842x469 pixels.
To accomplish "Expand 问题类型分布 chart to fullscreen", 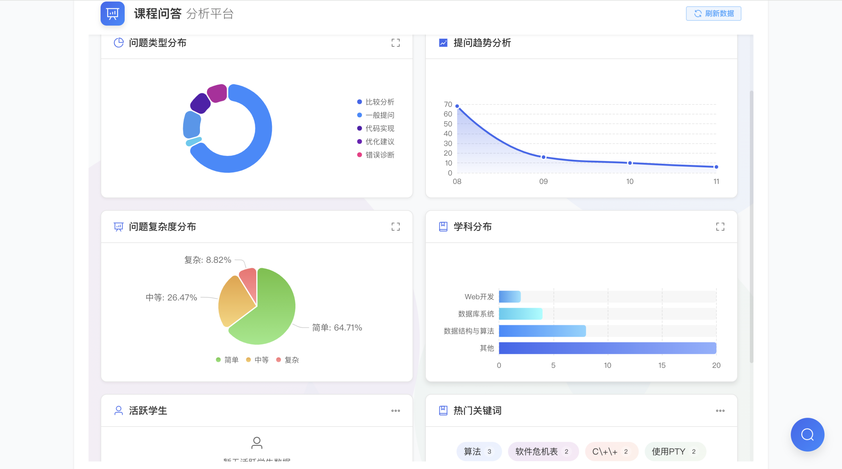I will (x=395, y=43).
